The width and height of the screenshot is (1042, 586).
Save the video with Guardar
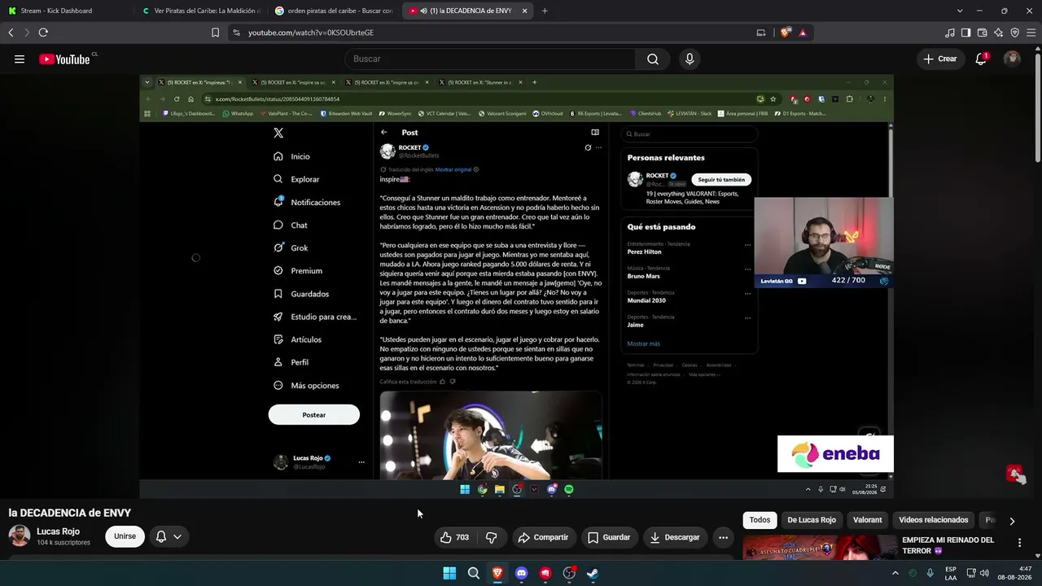[609, 537]
